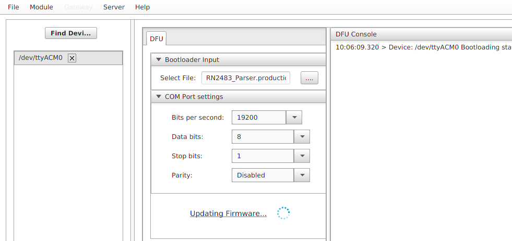Open the Help menu
This screenshot has height=241, width=512.
pos(142,7)
